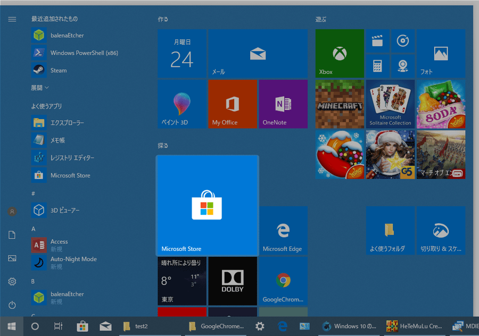Open the よく使うフォルダ tile
The height and width of the screenshot is (336, 479).
390,230
